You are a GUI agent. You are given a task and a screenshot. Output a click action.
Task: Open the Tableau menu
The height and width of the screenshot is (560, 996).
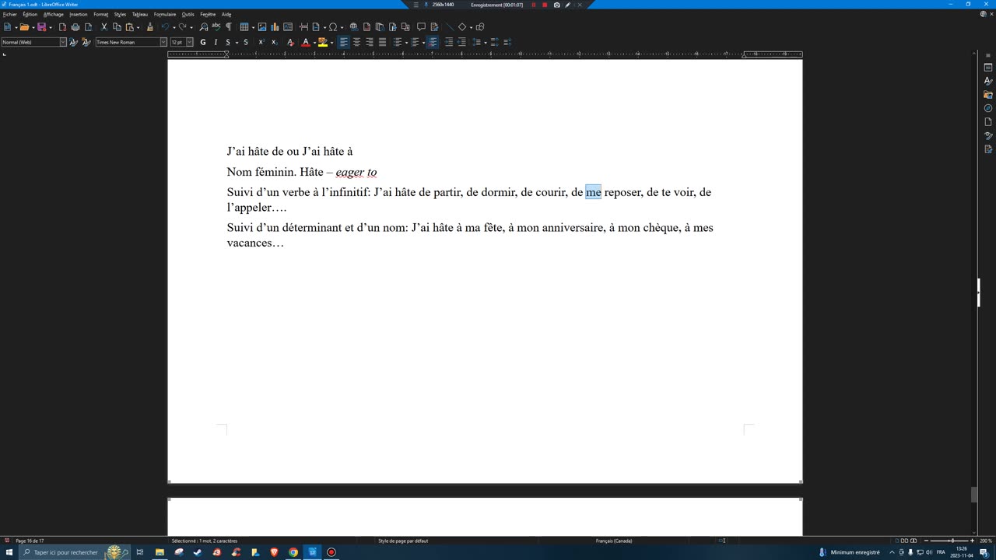click(x=140, y=14)
